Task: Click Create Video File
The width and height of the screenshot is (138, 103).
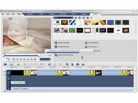Action: pyautogui.click(x=64, y=43)
